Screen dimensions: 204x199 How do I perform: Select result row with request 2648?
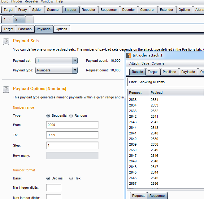[166, 167]
